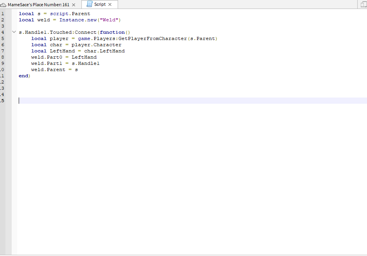The image size is (367, 256).
Task: Click the device emulation icon at top right
Action: (363, 4)
